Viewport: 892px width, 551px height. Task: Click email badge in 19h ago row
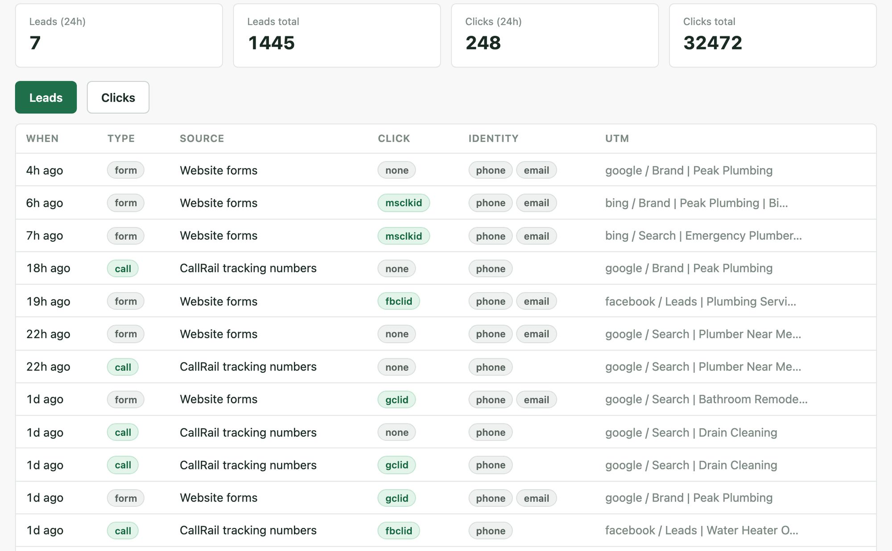[537, 301]
